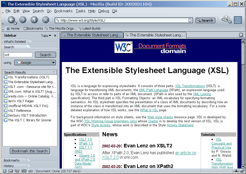Open the Go menu
The image size is (246, 174).
pos(49,11)
